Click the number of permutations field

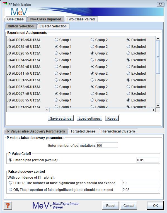pos(107,145)
